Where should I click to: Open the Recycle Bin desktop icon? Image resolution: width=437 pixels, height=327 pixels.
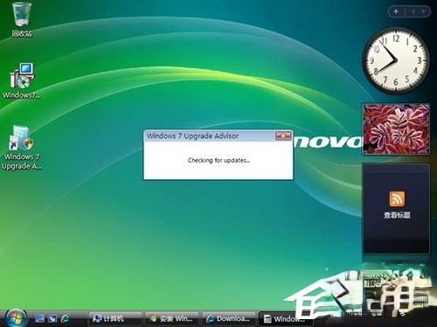(x=22, y=19)
